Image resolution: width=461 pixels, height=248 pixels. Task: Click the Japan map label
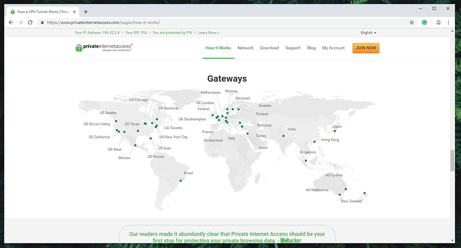click(337, 127)
